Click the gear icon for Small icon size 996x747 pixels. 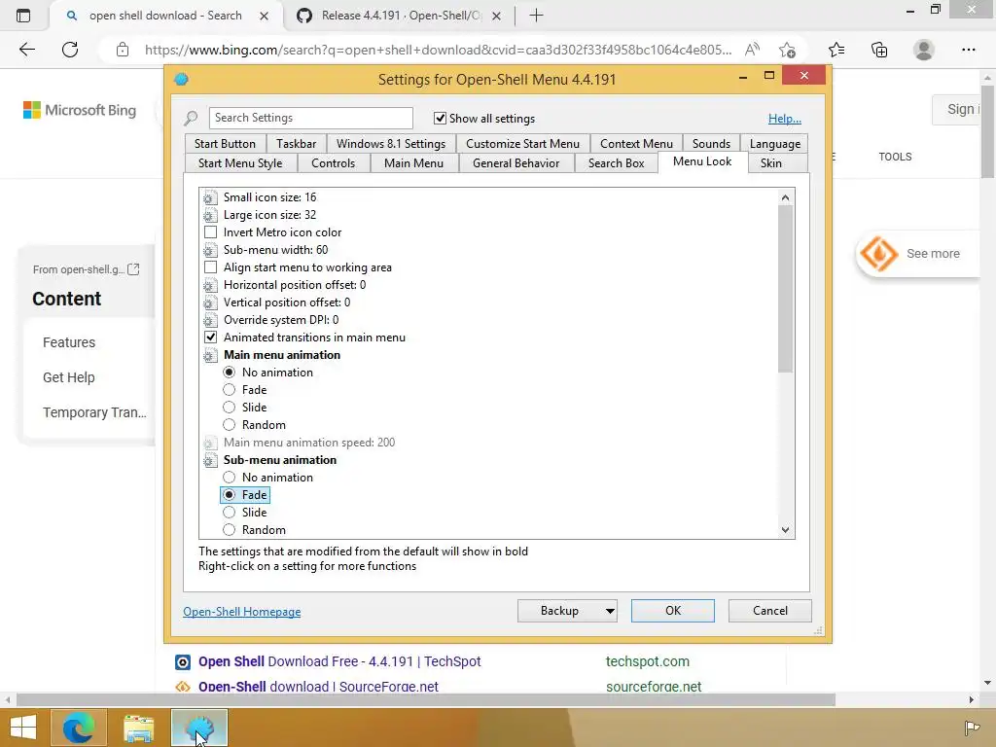coord(210,197)
